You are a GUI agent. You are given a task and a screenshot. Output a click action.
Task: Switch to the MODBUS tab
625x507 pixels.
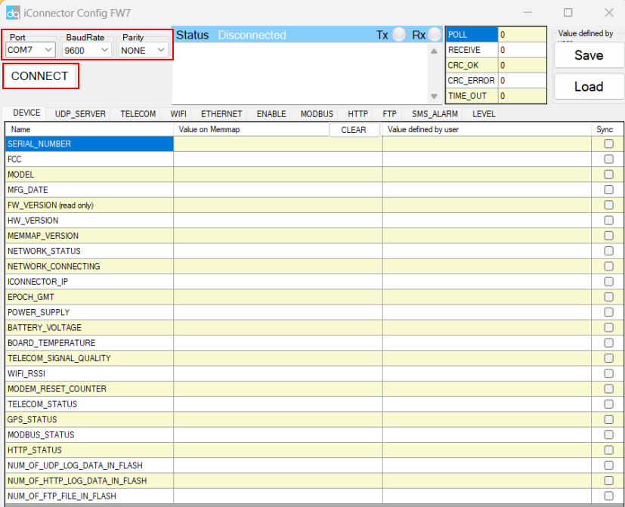pos(317,114)
